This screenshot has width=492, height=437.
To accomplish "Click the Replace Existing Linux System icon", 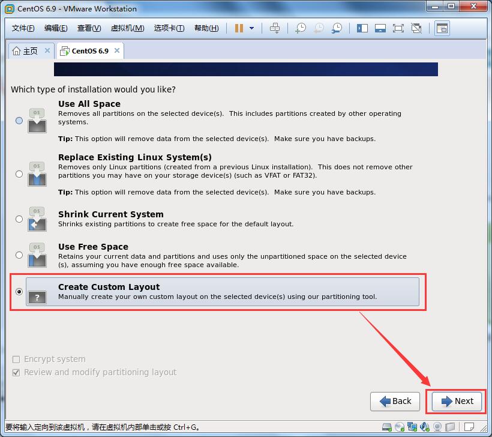I will pyautogui.click(x=37, y=174).
